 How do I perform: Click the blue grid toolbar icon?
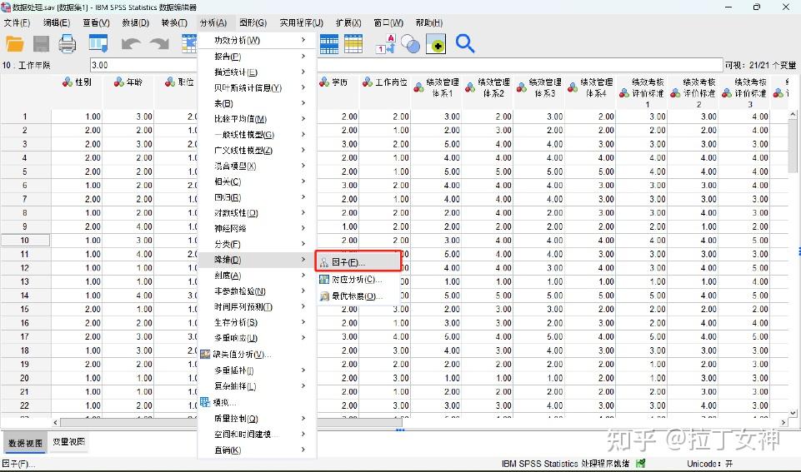pyautogui.click(x=329, y=44)
